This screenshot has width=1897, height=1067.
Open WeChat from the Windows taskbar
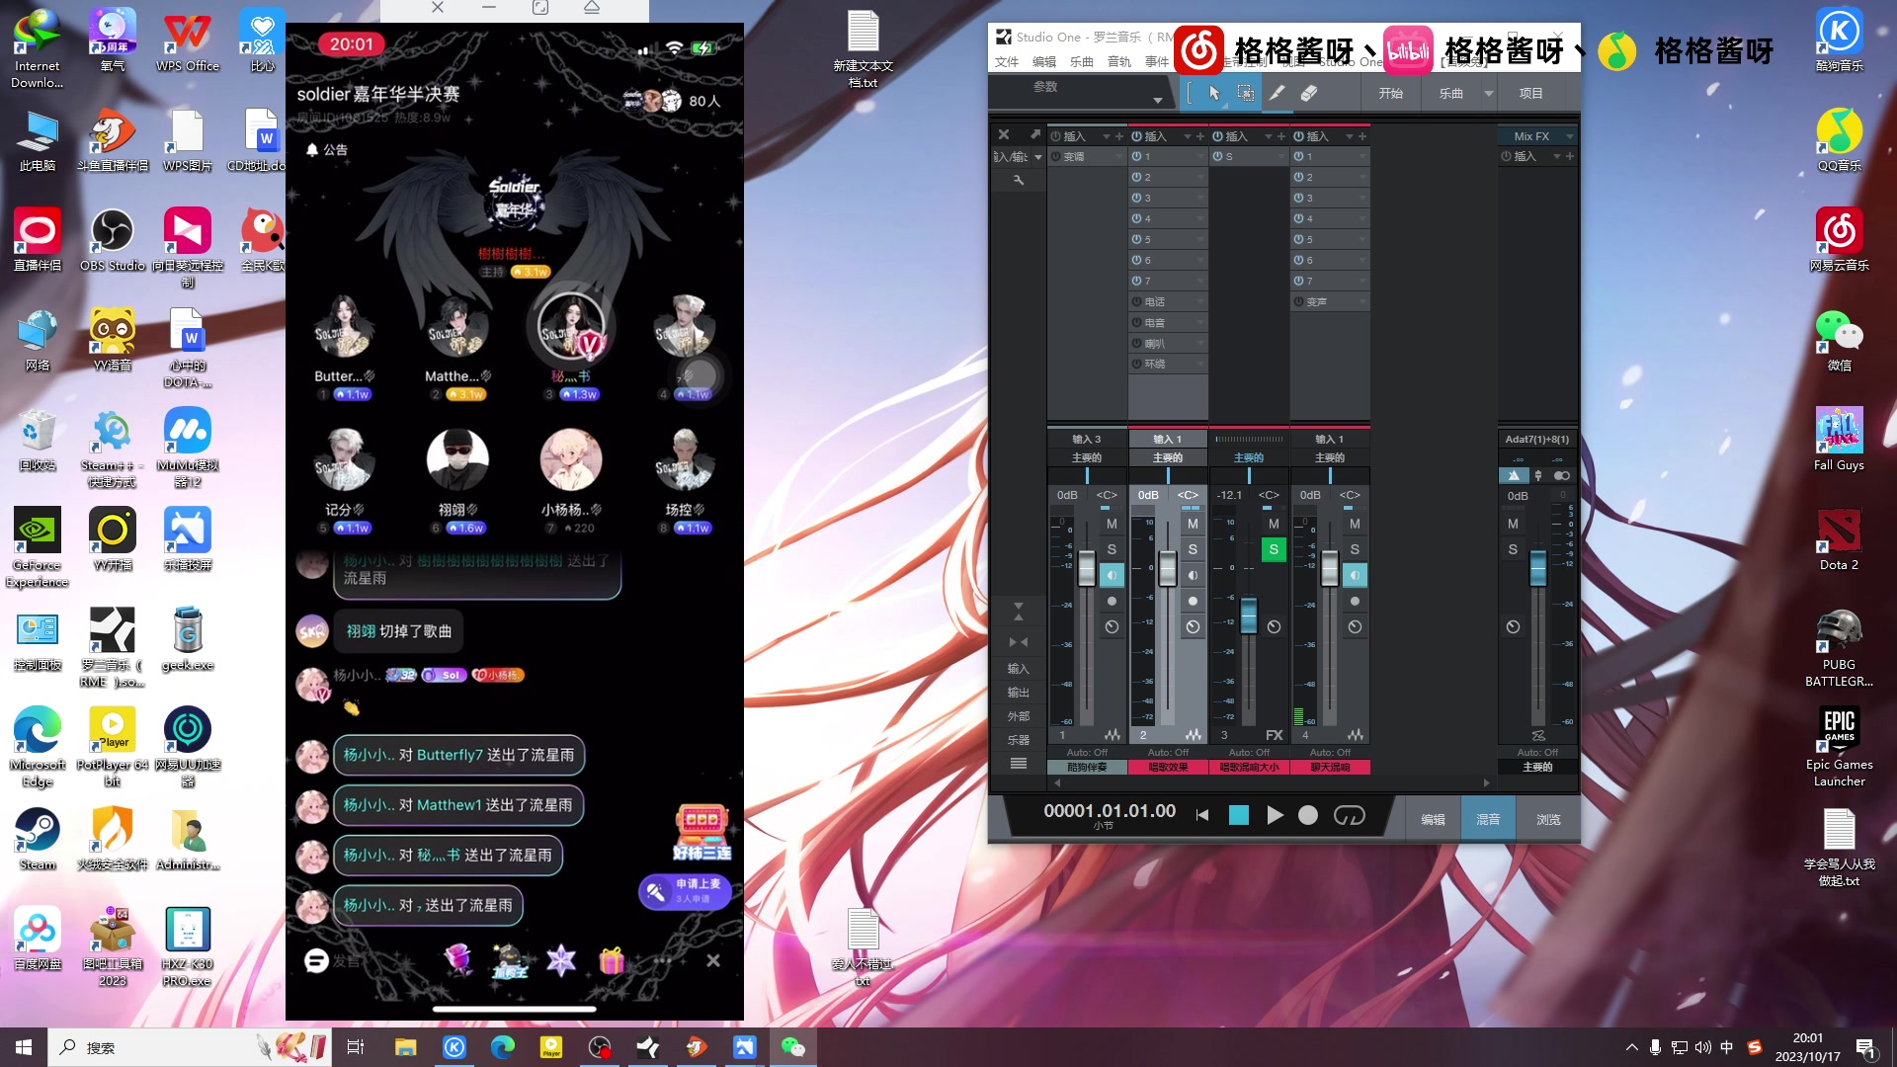(793, 1047)
